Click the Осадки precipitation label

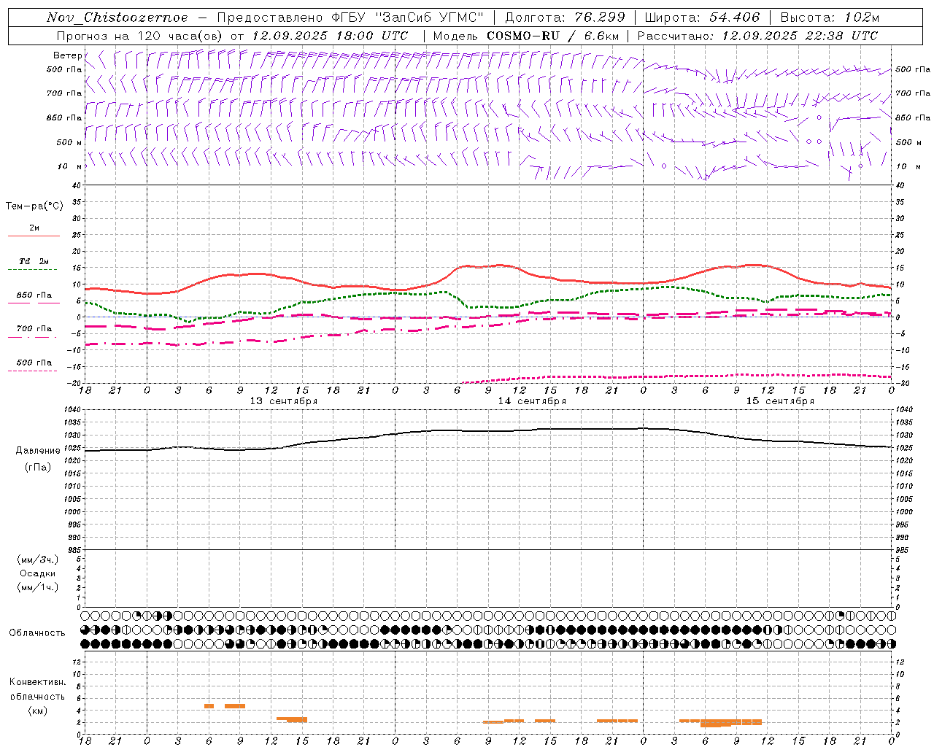pos(38,573)
